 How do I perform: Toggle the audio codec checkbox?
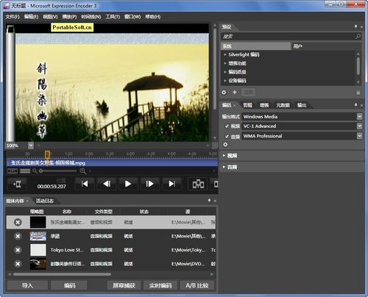[x=227, y=136]
